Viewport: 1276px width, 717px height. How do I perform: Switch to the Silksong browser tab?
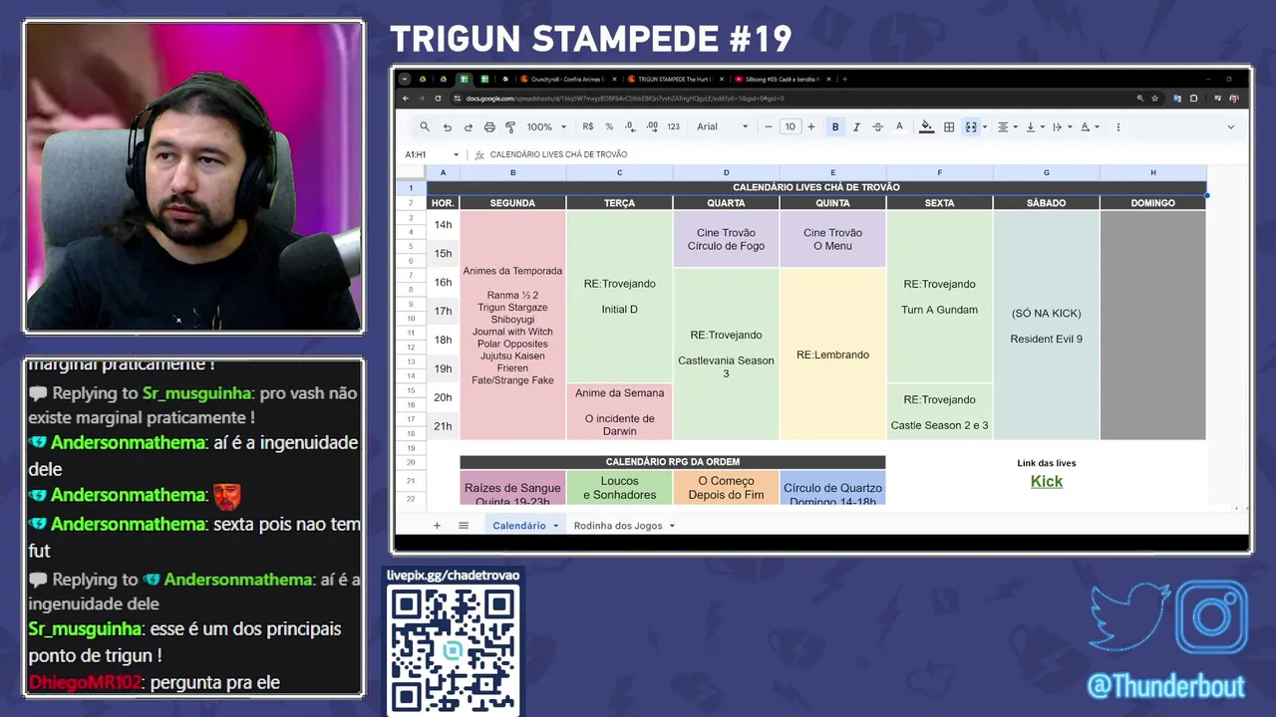pyautogui.click(x=784, y=79)
